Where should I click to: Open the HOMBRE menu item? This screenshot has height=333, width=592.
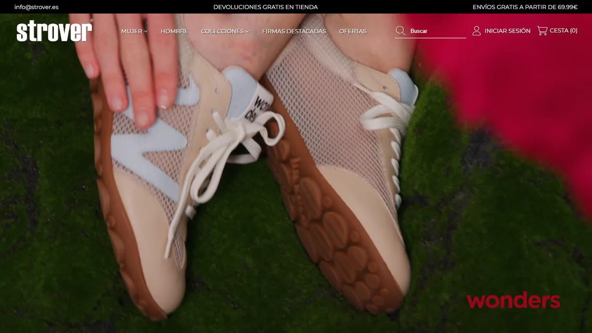click(x=174, y=31)
